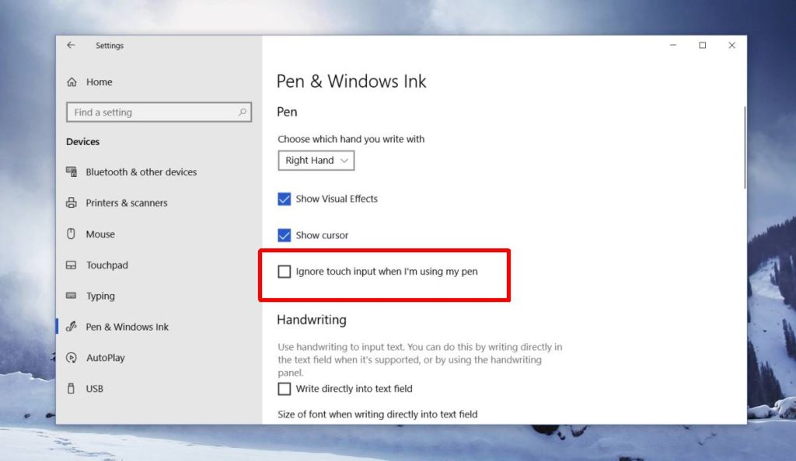Click inside the Find a setting box
This screenshot has height=461, width=796.
pos(148,112)
